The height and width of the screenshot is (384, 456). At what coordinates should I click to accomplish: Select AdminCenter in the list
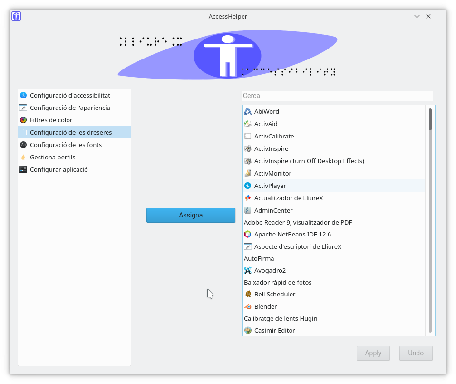[x=334, y=210]
